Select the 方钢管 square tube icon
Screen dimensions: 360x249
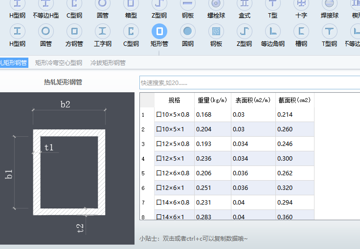point(74,31)
